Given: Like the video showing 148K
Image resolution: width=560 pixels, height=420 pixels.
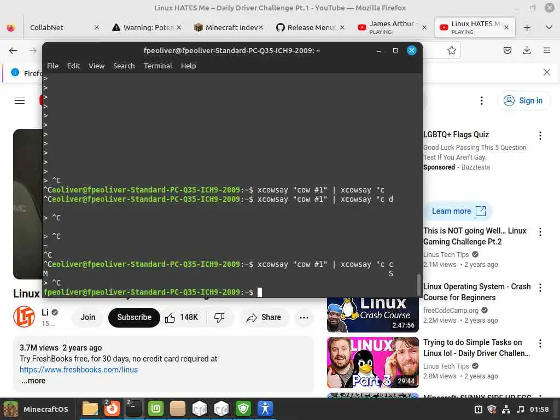Looking at the screenshot, I should [182, 317].
